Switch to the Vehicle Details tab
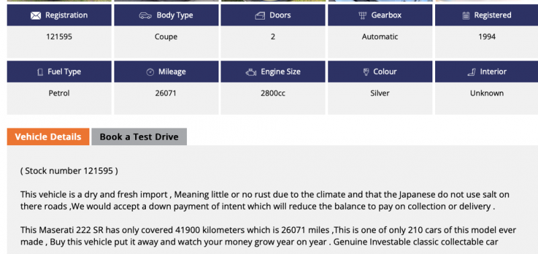This screenshot has width=538, height=254. (48, 137)
